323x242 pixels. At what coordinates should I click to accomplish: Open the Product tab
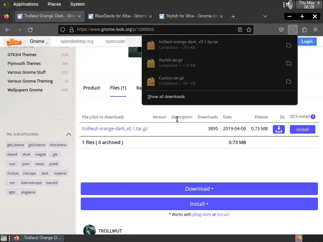(92, 88)
